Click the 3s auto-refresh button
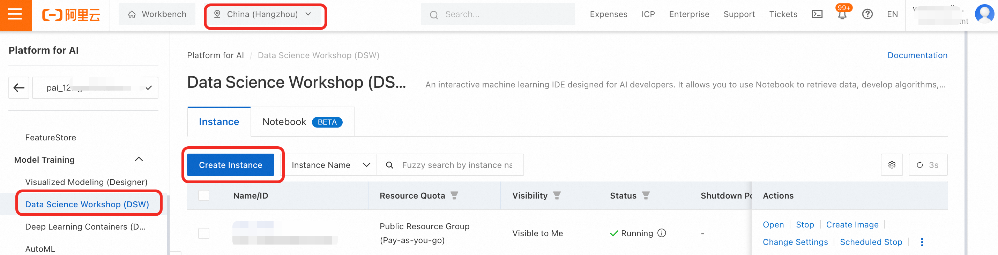Image resolution: width=998 pixels, height=255 pixels. pyautogui.click(x=928, y=165)
